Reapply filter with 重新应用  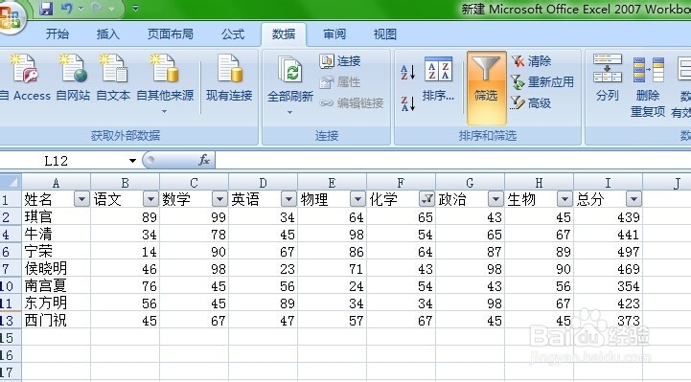[x=542, y=82]
